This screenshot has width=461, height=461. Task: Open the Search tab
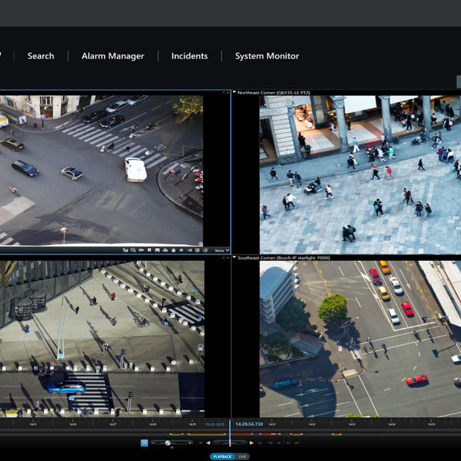[x=41, y=56]
